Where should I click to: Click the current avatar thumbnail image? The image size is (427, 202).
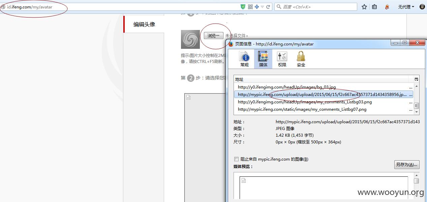(190, 39)
